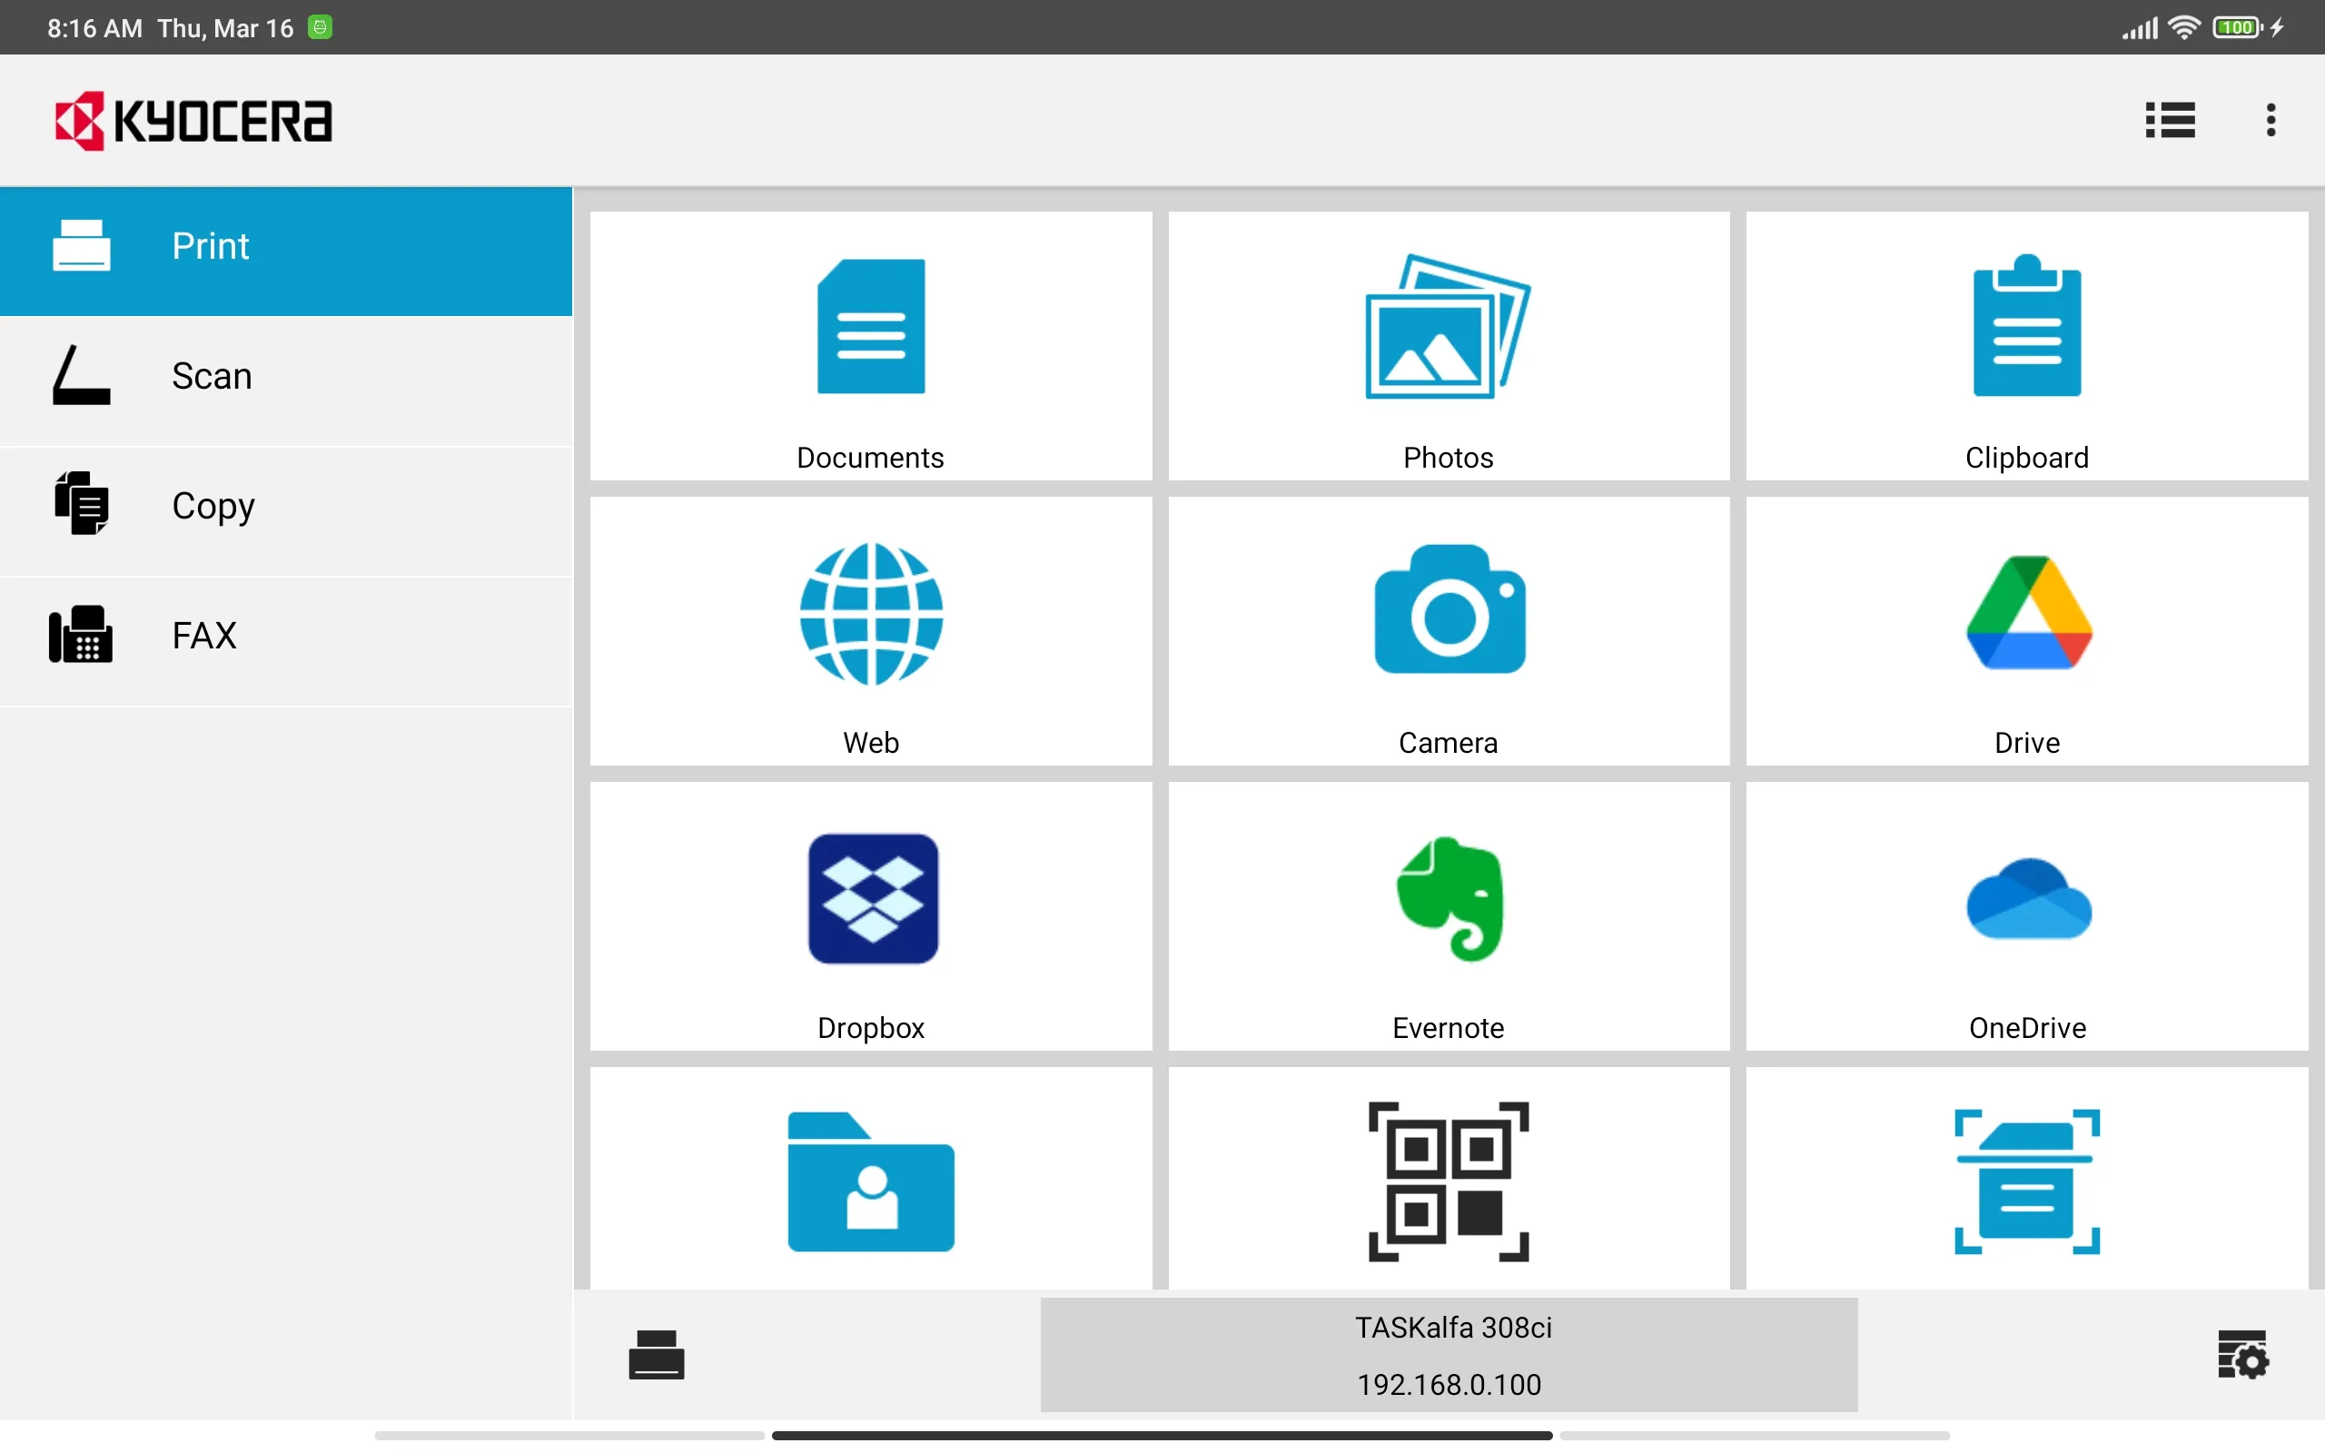
Task: Expand the three-dot overflow menu
Action: pyautogui.click(x=2270, y=119)
